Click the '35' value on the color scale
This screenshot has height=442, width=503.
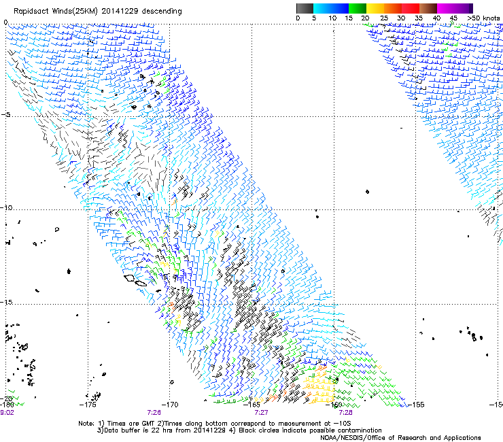point(419,18)
